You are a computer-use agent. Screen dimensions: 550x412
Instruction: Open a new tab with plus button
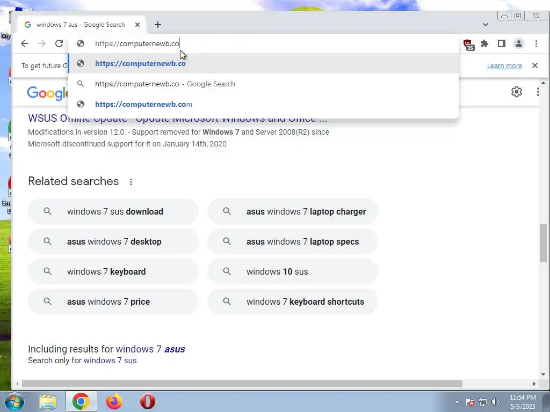click(158, 25)
